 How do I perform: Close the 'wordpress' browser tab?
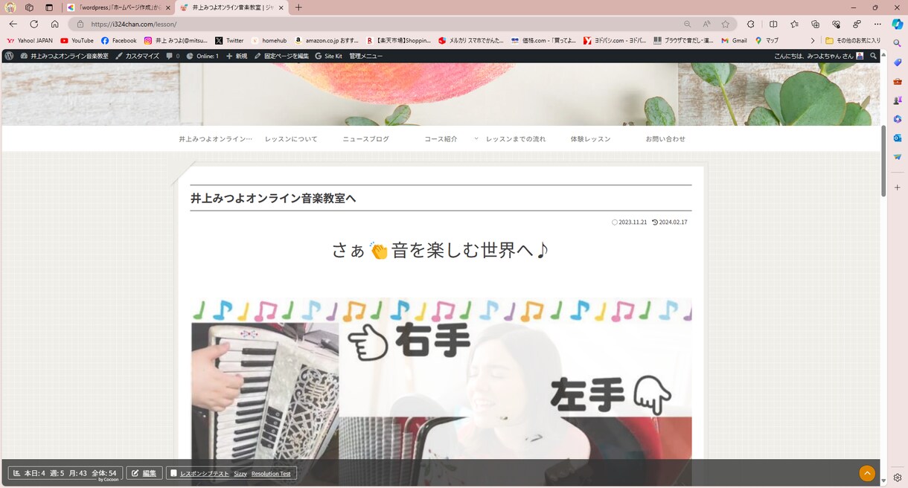[167, 7]
